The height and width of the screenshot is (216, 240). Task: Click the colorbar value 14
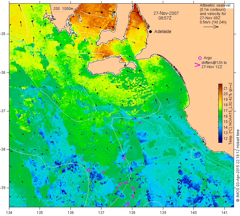(x=226, y=127)
